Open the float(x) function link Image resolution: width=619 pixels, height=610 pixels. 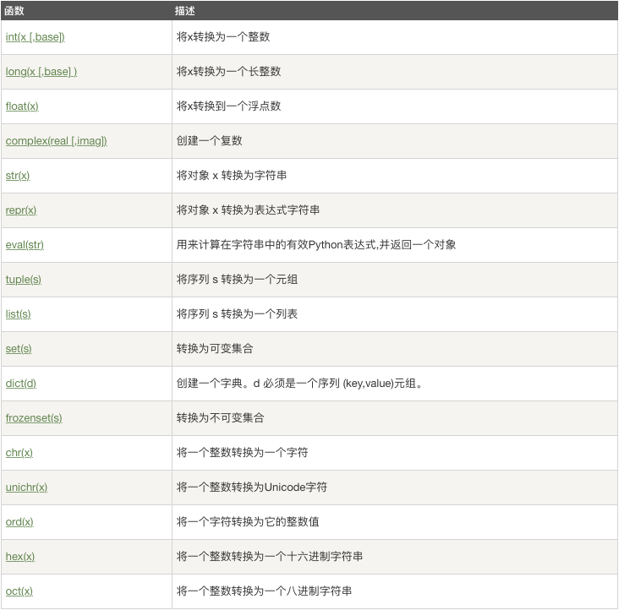point(22,106)
